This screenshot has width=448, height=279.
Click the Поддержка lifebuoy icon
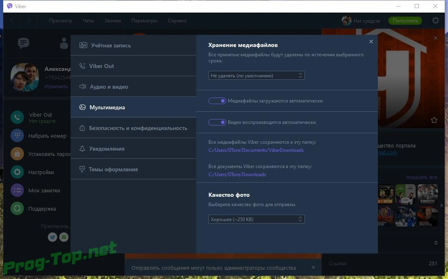pyautogui.click(x=17, y=209)
